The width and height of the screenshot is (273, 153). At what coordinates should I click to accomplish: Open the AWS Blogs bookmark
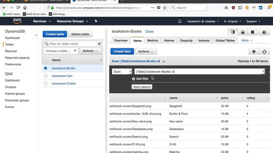click(x=57, y=14)
